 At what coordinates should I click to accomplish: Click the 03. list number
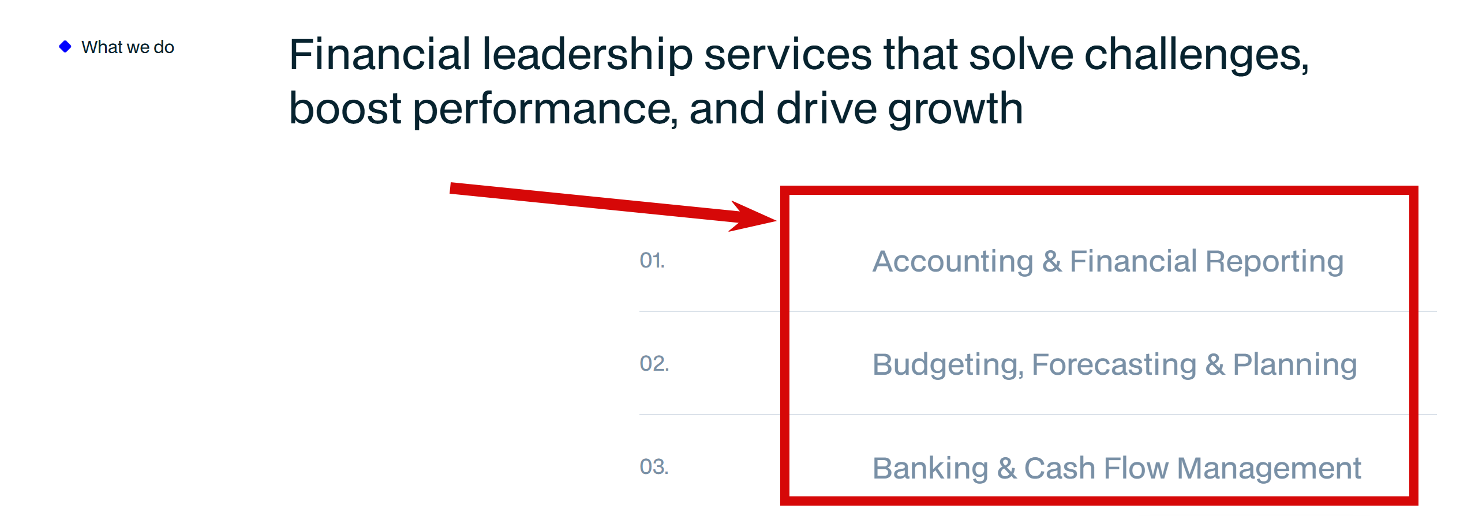click(654, 467)
